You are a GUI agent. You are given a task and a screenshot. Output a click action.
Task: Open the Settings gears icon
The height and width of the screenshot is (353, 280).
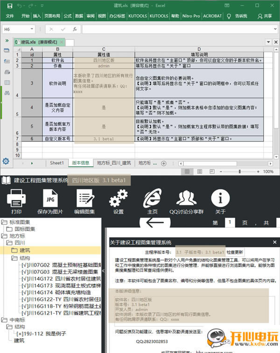click(x=119, y=198)
